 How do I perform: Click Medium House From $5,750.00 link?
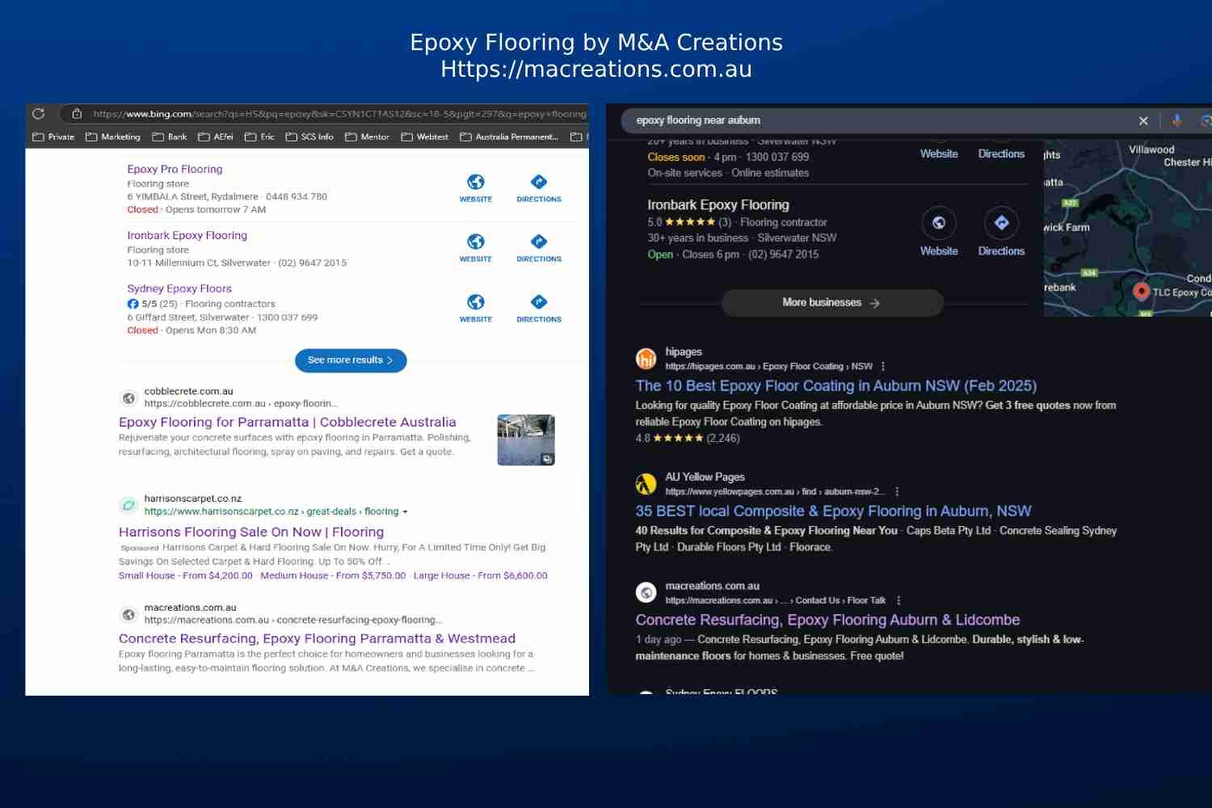(x=333, y=576)
